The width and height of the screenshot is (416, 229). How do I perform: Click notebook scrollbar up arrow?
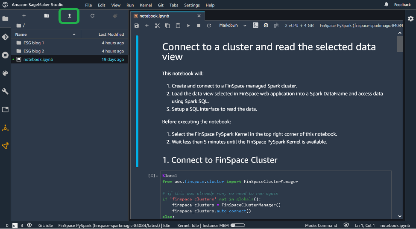[x=400, y=33]
